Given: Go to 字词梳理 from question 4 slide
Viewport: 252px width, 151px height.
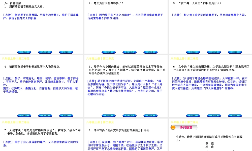Looking at the screenshot, I should pyautogui.click(x=24, y=116).
